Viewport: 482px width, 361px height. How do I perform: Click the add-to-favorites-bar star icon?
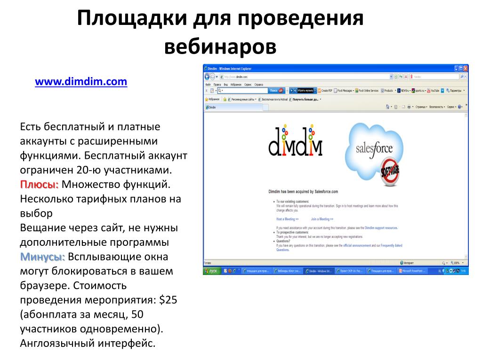tap(225, 100)
